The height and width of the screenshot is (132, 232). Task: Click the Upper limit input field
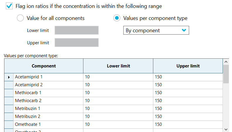click(x=77, y=43)
